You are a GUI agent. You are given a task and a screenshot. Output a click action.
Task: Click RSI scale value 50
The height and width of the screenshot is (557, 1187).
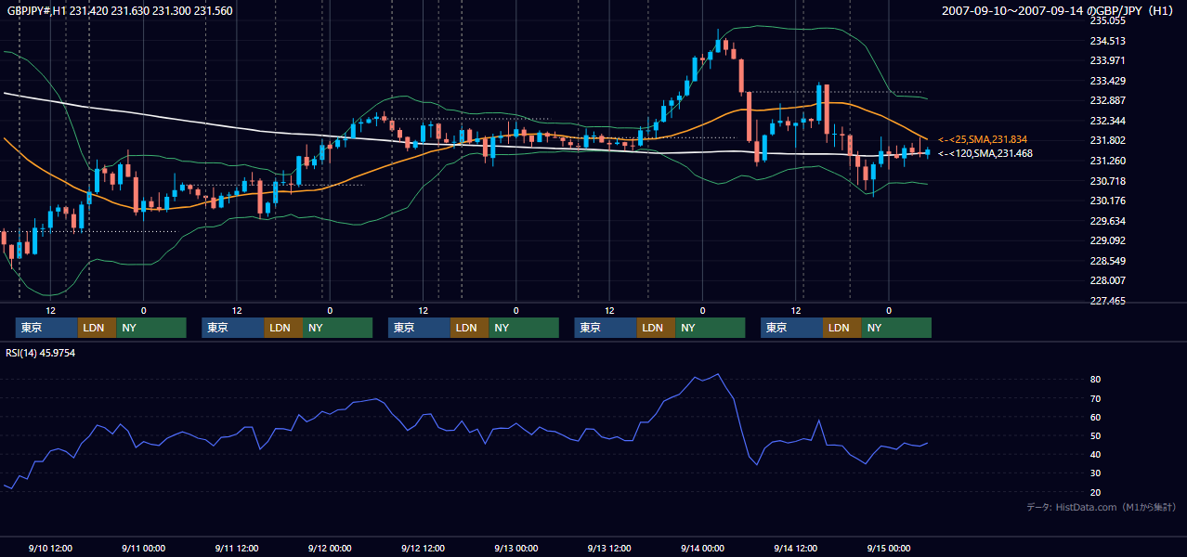1095,435
